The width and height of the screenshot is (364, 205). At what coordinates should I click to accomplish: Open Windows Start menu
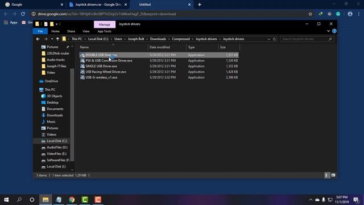pyautogui.click(x=6, y=200)
